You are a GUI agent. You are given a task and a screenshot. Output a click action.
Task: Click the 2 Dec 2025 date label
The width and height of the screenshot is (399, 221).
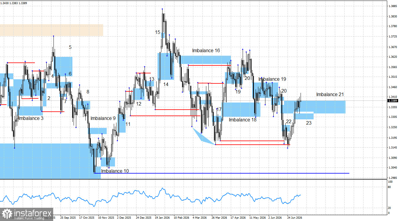[124, 218]
